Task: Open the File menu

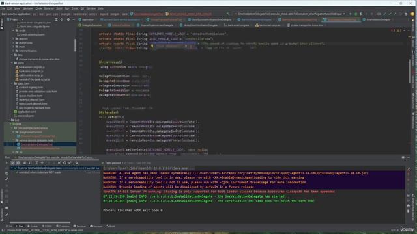Action: click(3, 8)
